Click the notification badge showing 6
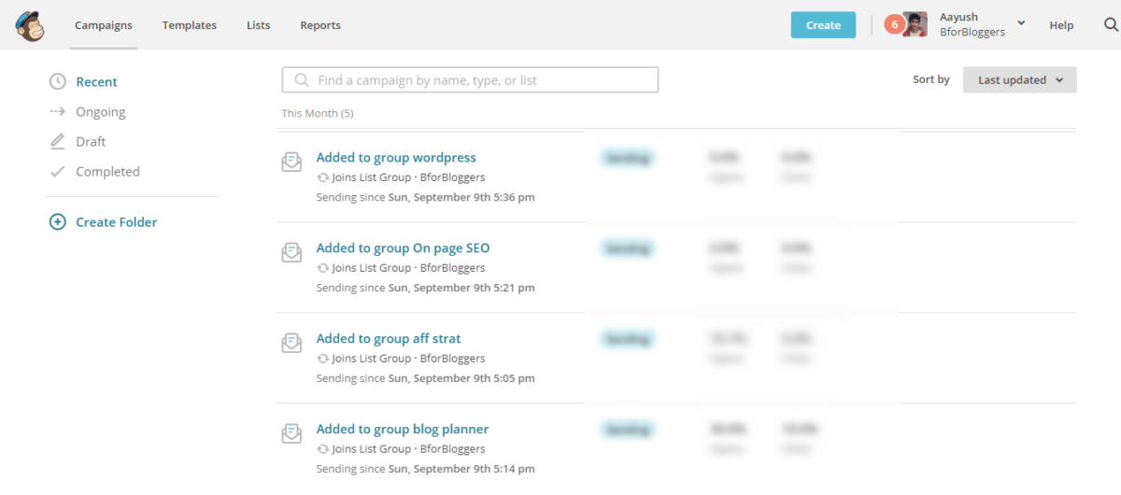1121x495 pixels. pyautogui.click(x=894, y=25)
